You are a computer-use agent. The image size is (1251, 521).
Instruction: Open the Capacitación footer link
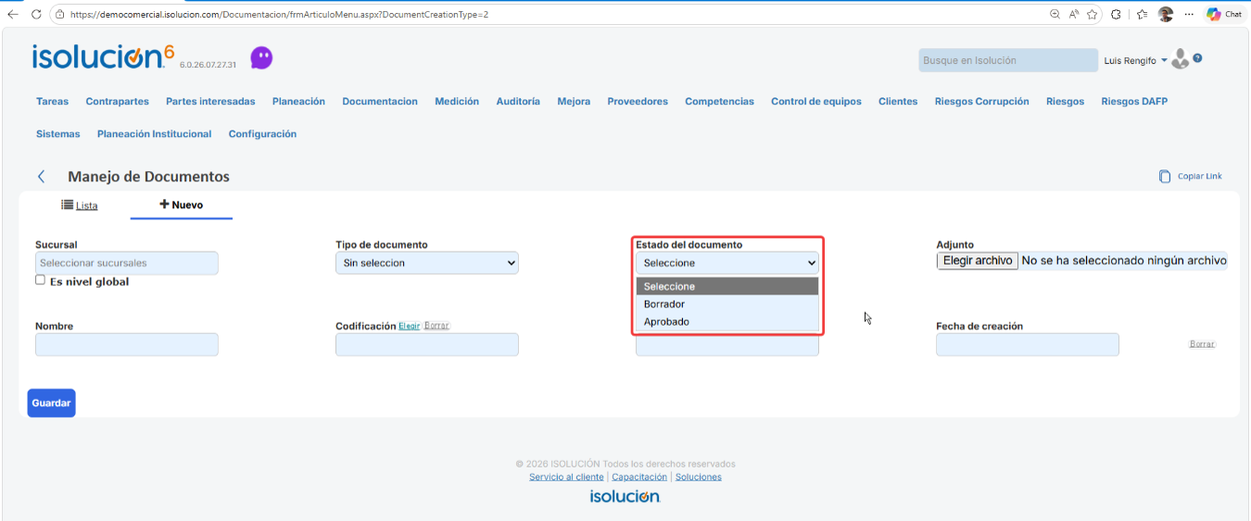(x=639, y=477)
